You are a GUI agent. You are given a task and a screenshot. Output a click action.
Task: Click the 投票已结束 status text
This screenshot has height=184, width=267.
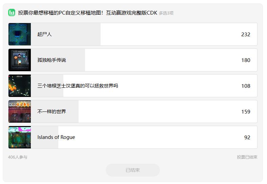point(247,157)
